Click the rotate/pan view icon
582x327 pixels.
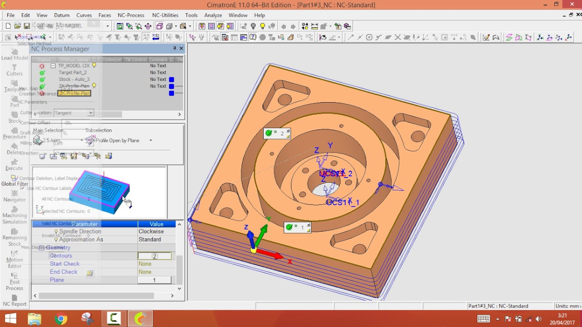(148, 26)
